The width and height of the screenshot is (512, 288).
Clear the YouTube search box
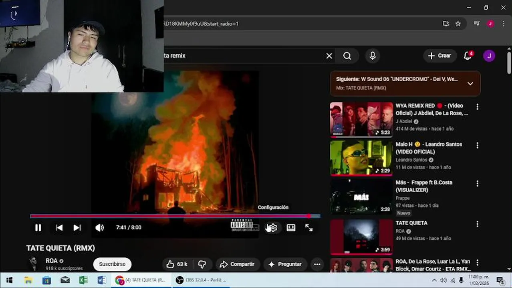tap(329, 56)
